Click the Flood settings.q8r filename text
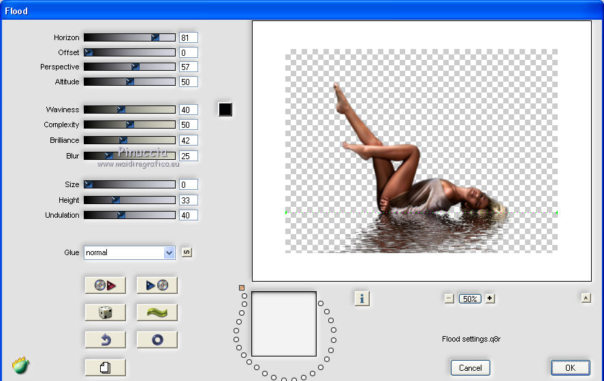The width and height of the screenshot is (604, 381). [x=471, y=339]
